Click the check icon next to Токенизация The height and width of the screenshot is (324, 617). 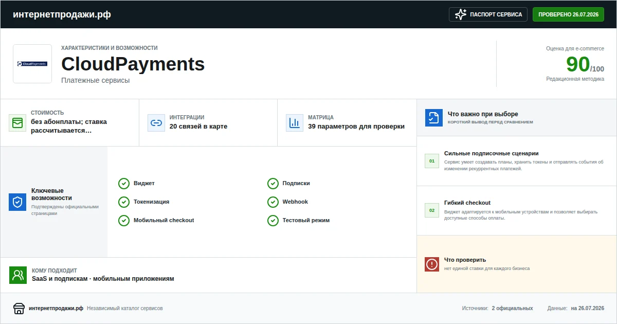click(x=124, y=202)
